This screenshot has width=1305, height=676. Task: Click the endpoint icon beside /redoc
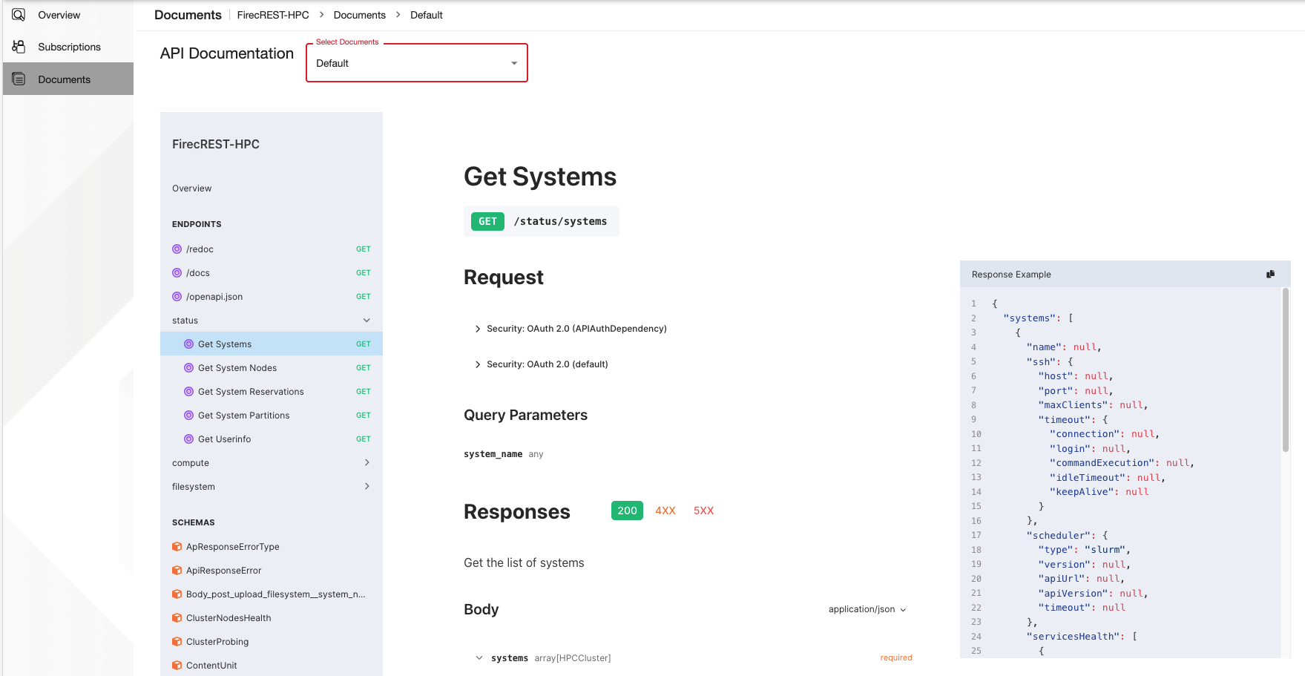pyautogui.click(x=177, y=249)
